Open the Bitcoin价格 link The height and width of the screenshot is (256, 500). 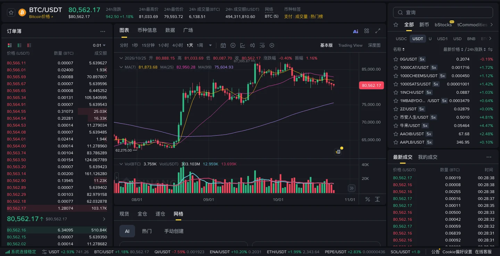pos(41,17)
